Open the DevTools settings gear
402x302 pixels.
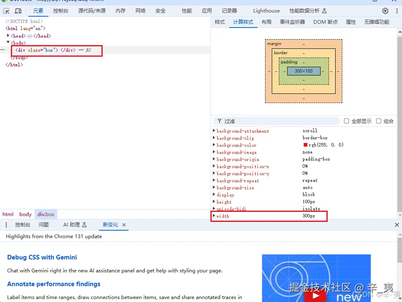click(x=385, y=10)
